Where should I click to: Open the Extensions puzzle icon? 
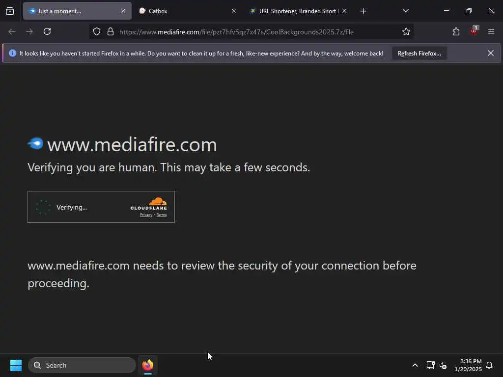click(456, 32)
